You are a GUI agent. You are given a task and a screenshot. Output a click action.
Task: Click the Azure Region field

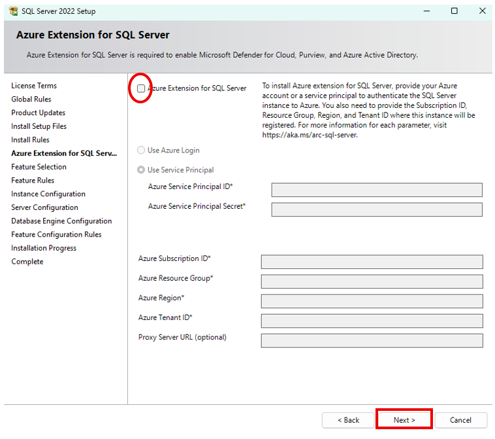[x=372, y=301]
